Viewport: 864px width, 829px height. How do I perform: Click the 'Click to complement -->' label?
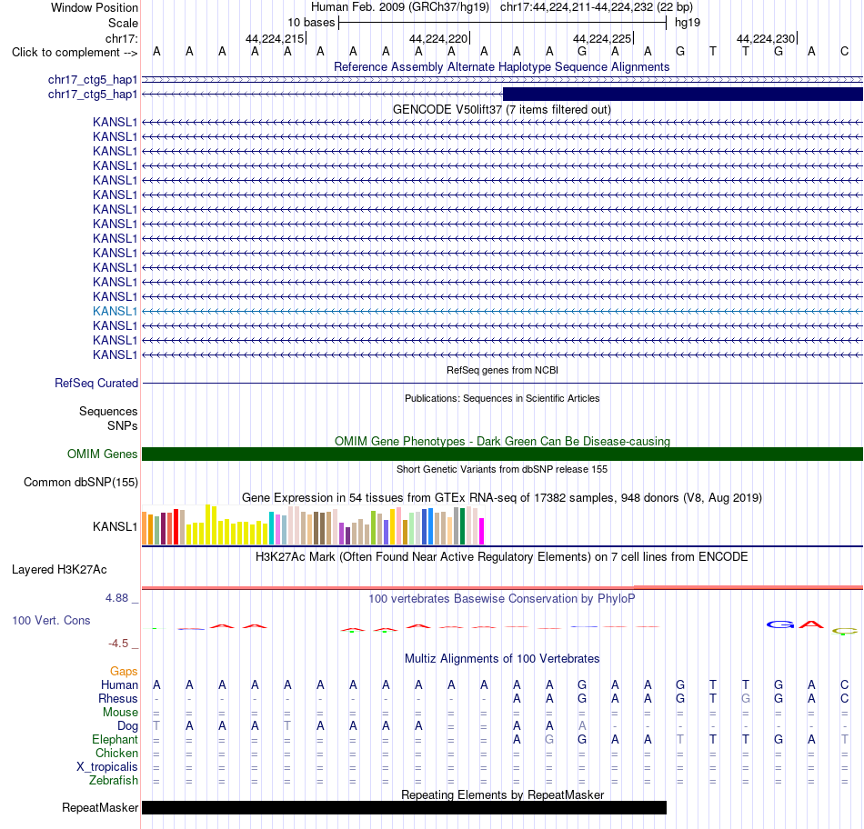coord(75,53)
